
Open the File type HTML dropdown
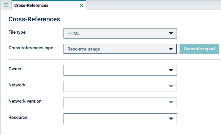(x=120, y=33)
